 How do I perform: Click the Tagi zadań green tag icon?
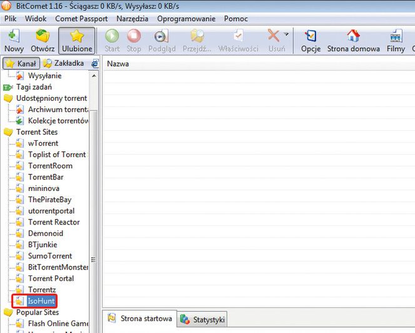point(8,88)
